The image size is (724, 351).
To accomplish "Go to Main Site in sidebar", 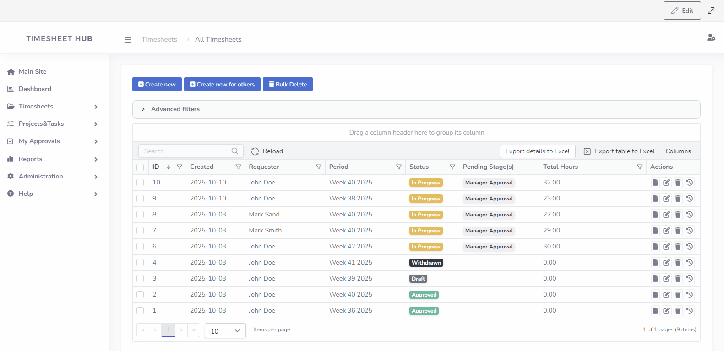I will (33, 71).
